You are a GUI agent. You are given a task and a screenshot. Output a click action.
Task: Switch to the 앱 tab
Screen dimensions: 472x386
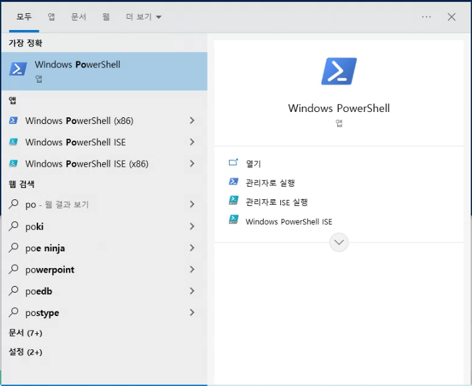pyautogui.click(x=51, y=17)
